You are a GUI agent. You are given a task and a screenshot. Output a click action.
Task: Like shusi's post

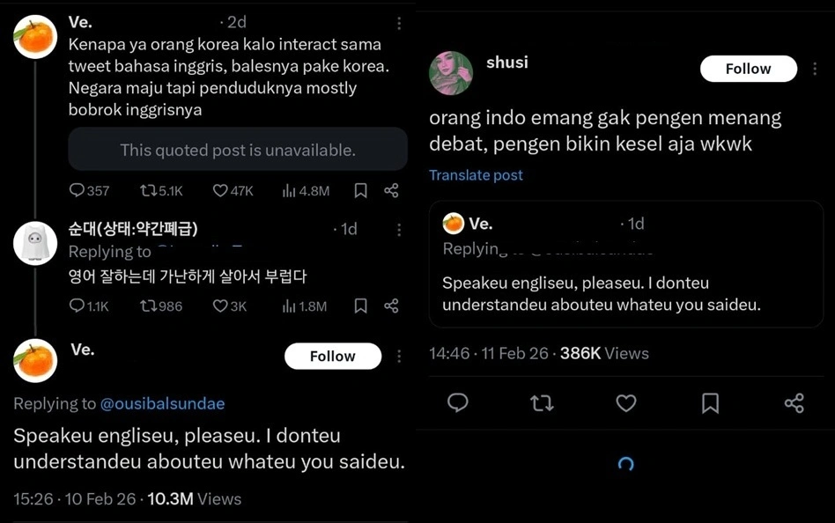click(x=625, y=403)
